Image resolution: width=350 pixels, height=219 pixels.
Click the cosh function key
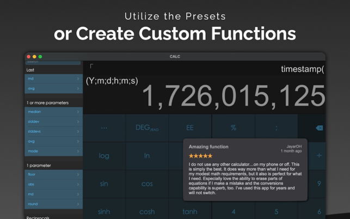pyautogui.click(x=147, y=211)
